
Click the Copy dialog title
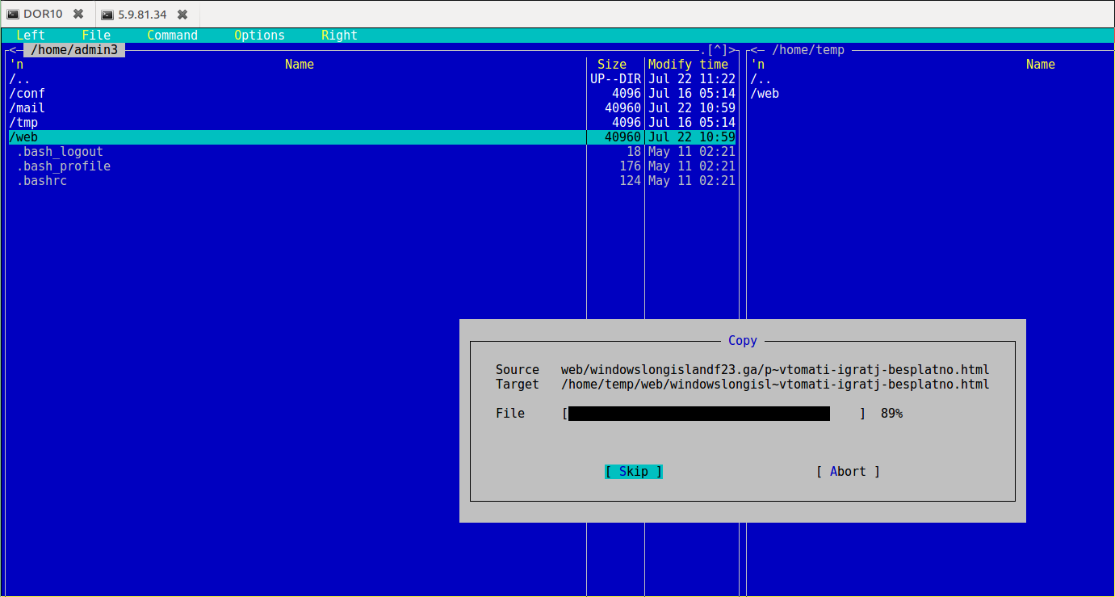click(743, 341)
